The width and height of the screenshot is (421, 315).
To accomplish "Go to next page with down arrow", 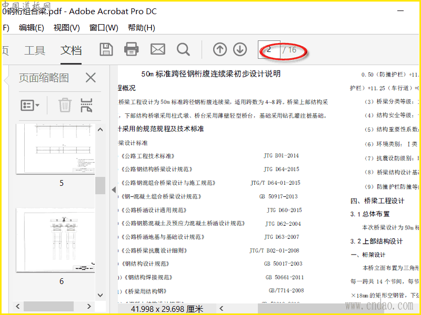I will point(240,49).
